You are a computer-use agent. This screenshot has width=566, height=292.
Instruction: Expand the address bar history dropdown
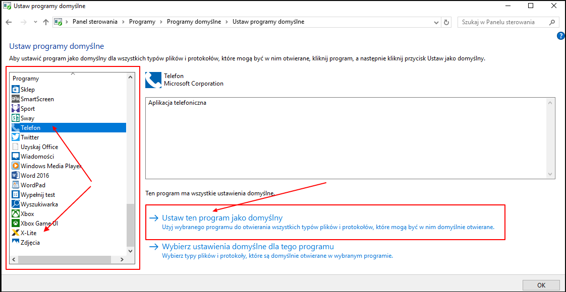[436, 22]
